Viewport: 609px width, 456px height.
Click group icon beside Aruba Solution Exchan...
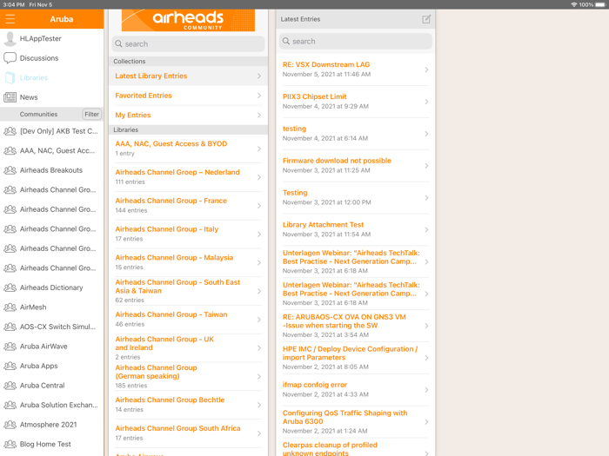coord(10,405)
